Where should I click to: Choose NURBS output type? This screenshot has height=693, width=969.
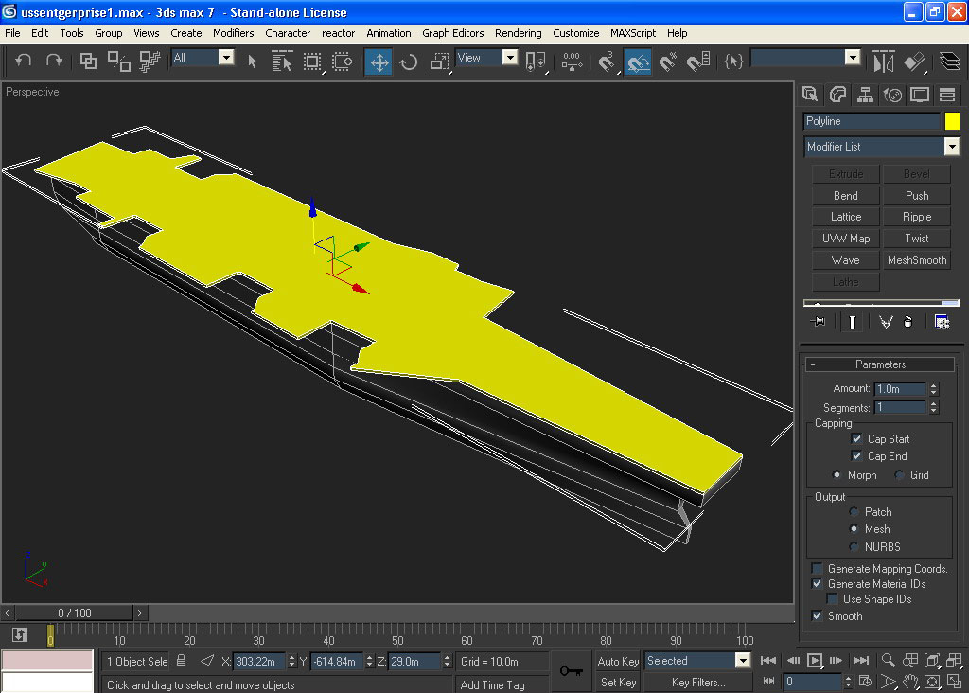point(854,547)
